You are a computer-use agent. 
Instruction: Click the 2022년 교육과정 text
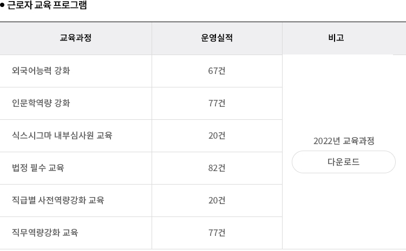pos(344,141)
